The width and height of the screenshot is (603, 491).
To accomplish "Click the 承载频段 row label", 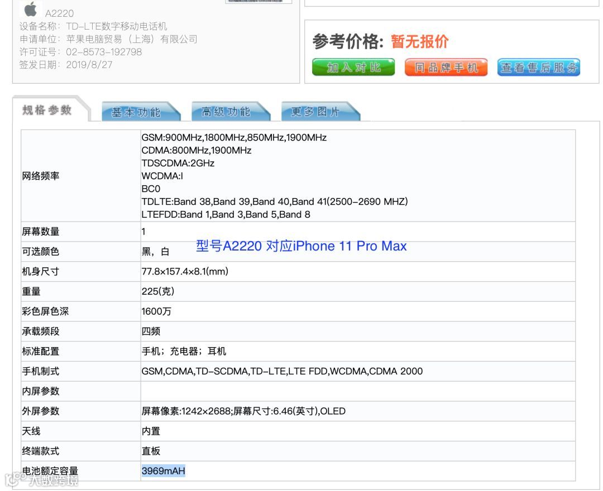I will pos(40,331).
